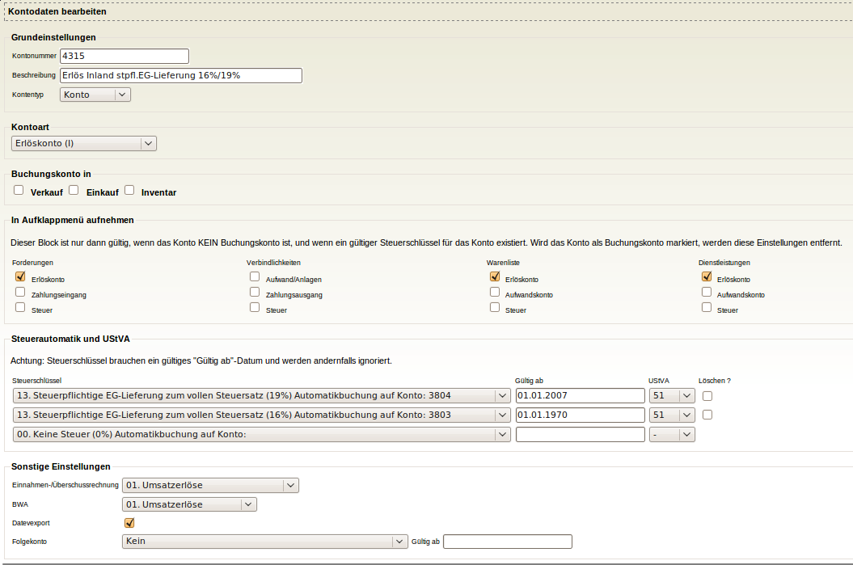Enable Aufwandskonto under Dienstleistungen

pos(707,293)
